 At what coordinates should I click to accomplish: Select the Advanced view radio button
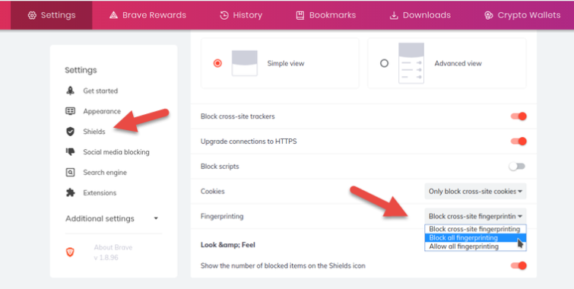click(x=384, y=63)
